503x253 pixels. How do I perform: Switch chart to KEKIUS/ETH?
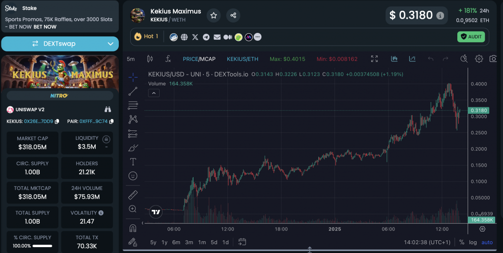tap(243, 59)
